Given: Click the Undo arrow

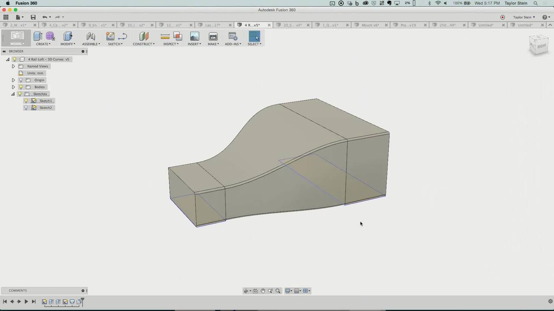Looking at the screenshot, I should (45, 17).
